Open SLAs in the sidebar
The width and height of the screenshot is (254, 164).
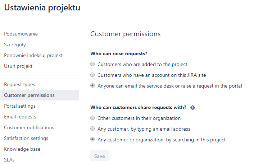[10, 160]
